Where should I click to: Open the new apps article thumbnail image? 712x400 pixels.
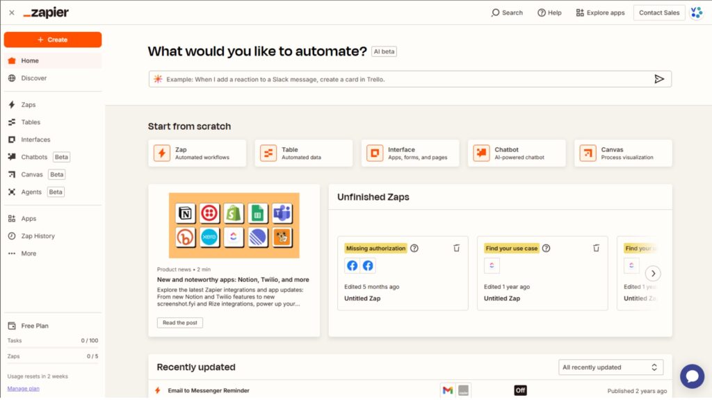tap(234, 225)
